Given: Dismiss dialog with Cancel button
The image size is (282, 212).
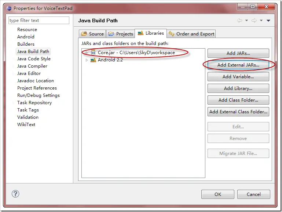Looking at the screenshot, I should pyautogui.click(x=254, y=194).
